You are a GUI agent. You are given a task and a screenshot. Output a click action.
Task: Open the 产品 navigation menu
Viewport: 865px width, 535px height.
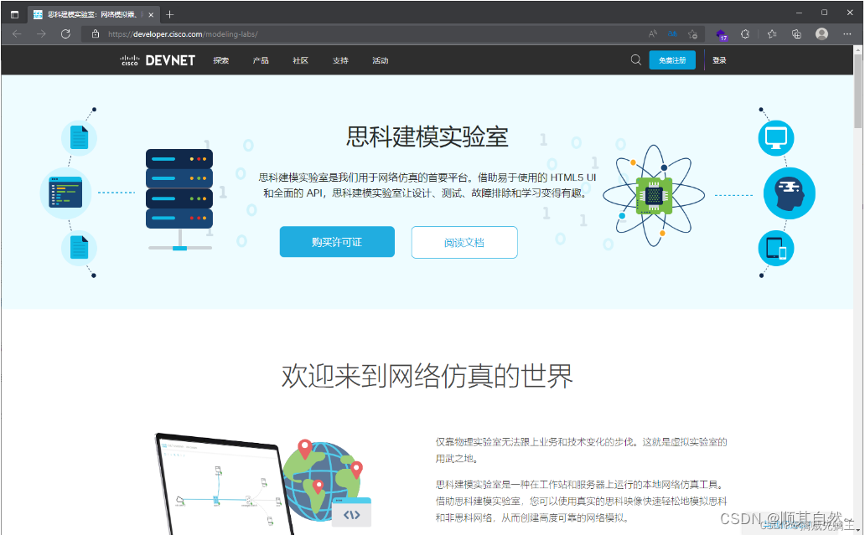pos(261,60)
